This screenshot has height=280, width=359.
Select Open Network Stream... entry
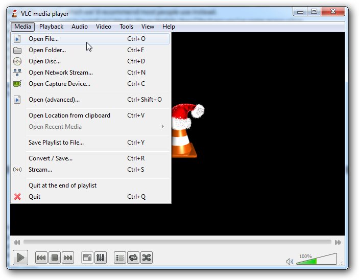(x=91, y=73)
